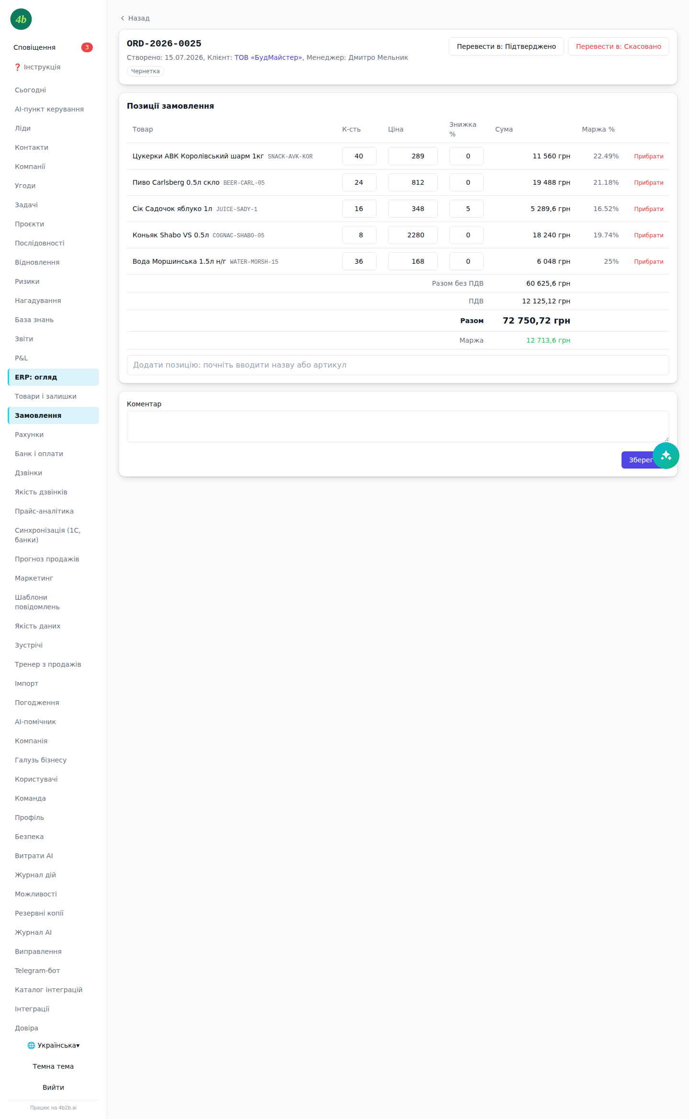Open Прогноз продажів

pyautogui.click(x=53, y=559)
